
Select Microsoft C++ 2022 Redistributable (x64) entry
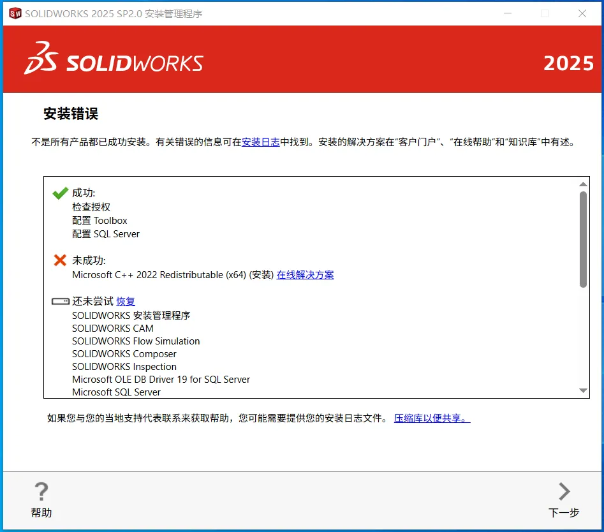(x=173, y=275)
